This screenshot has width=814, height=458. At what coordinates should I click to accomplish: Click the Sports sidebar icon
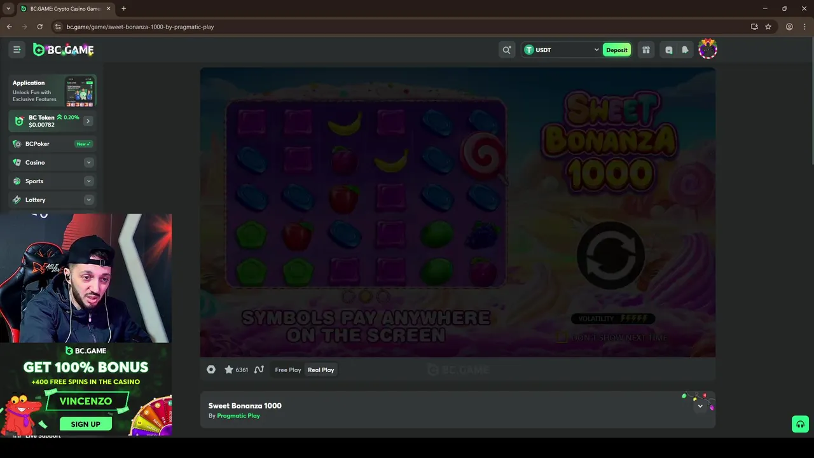17,181
